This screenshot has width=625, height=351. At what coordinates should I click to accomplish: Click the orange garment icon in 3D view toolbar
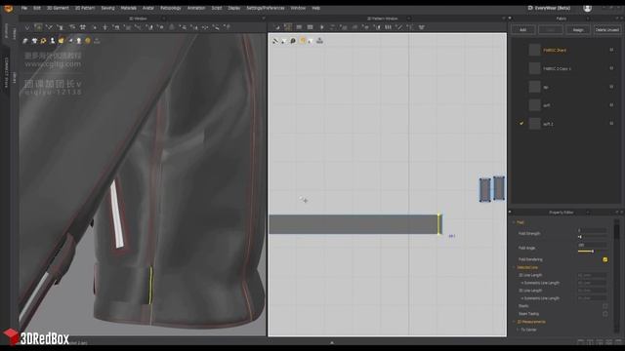coord(61,41)
